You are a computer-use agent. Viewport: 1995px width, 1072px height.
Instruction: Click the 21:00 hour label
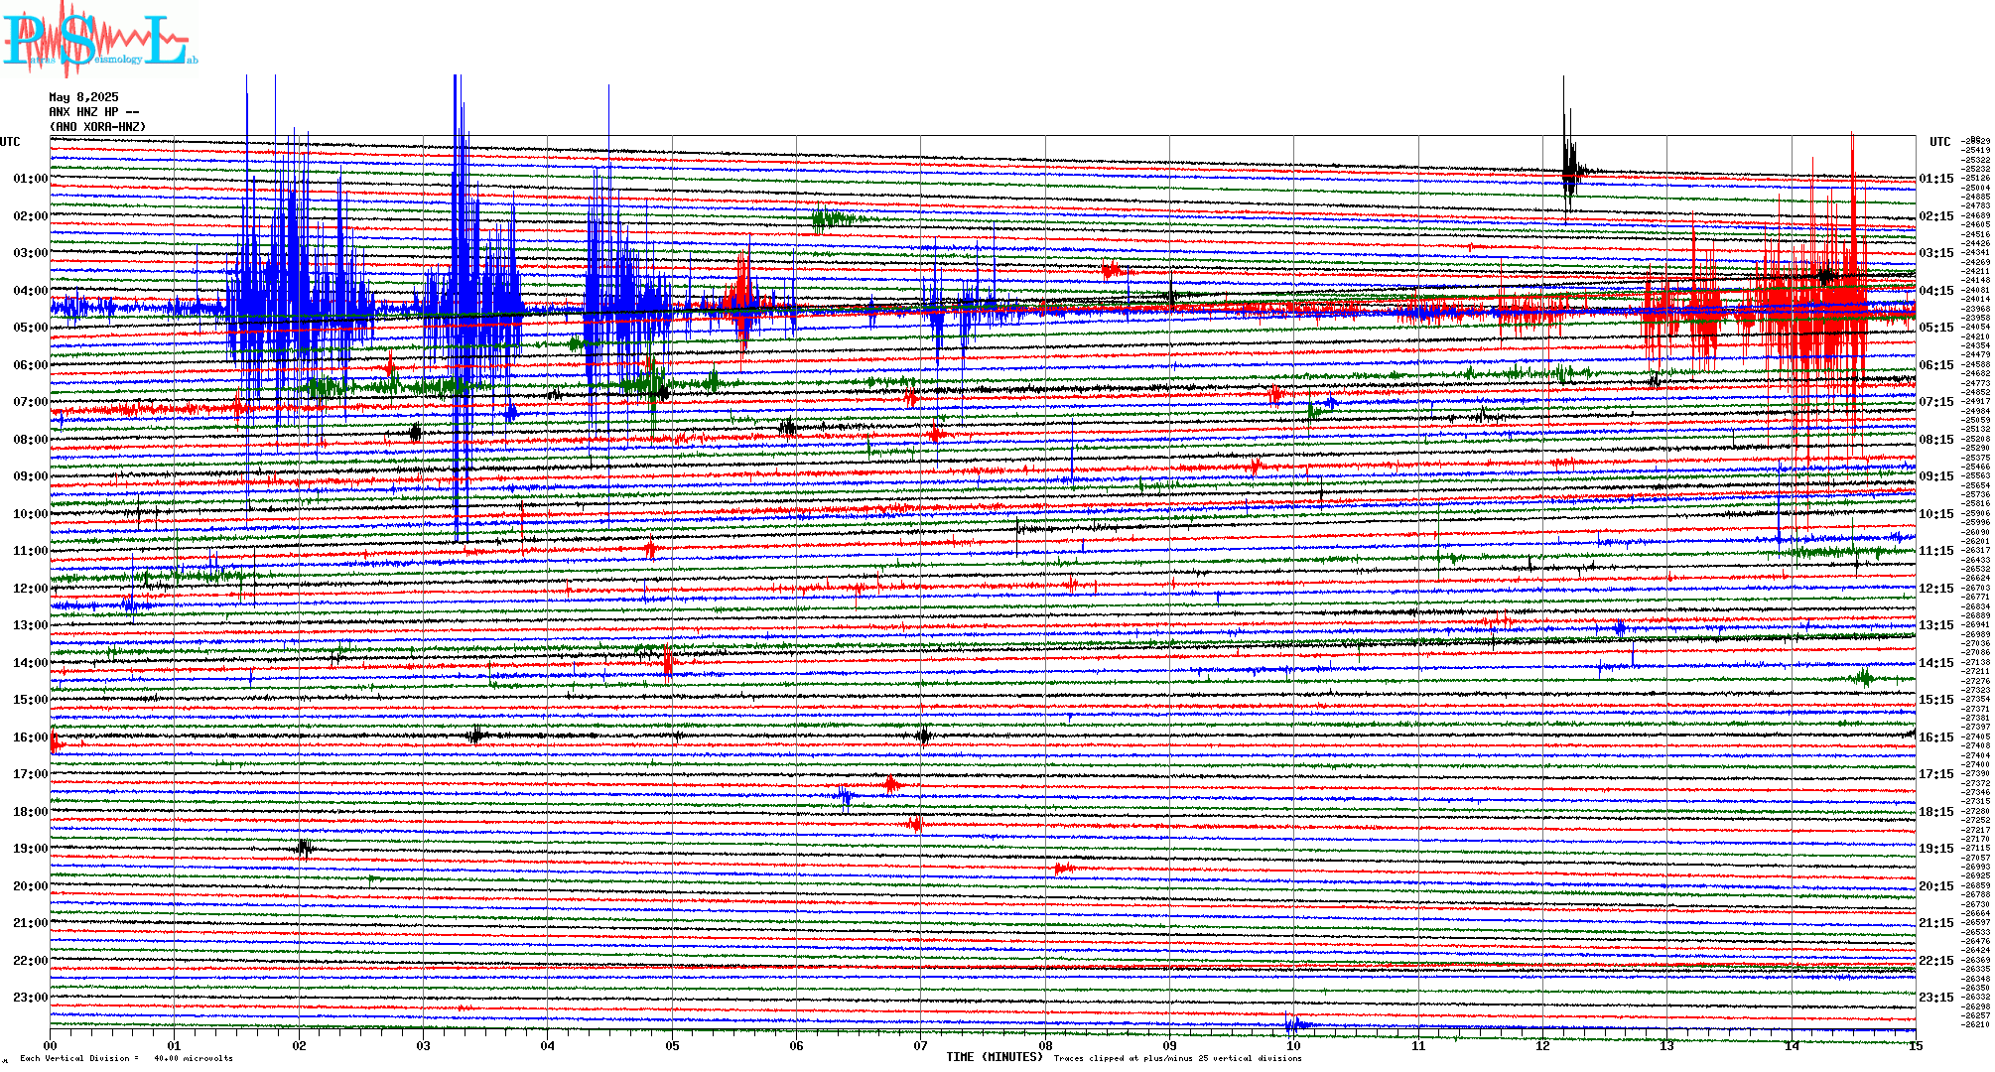click(30, 923)
